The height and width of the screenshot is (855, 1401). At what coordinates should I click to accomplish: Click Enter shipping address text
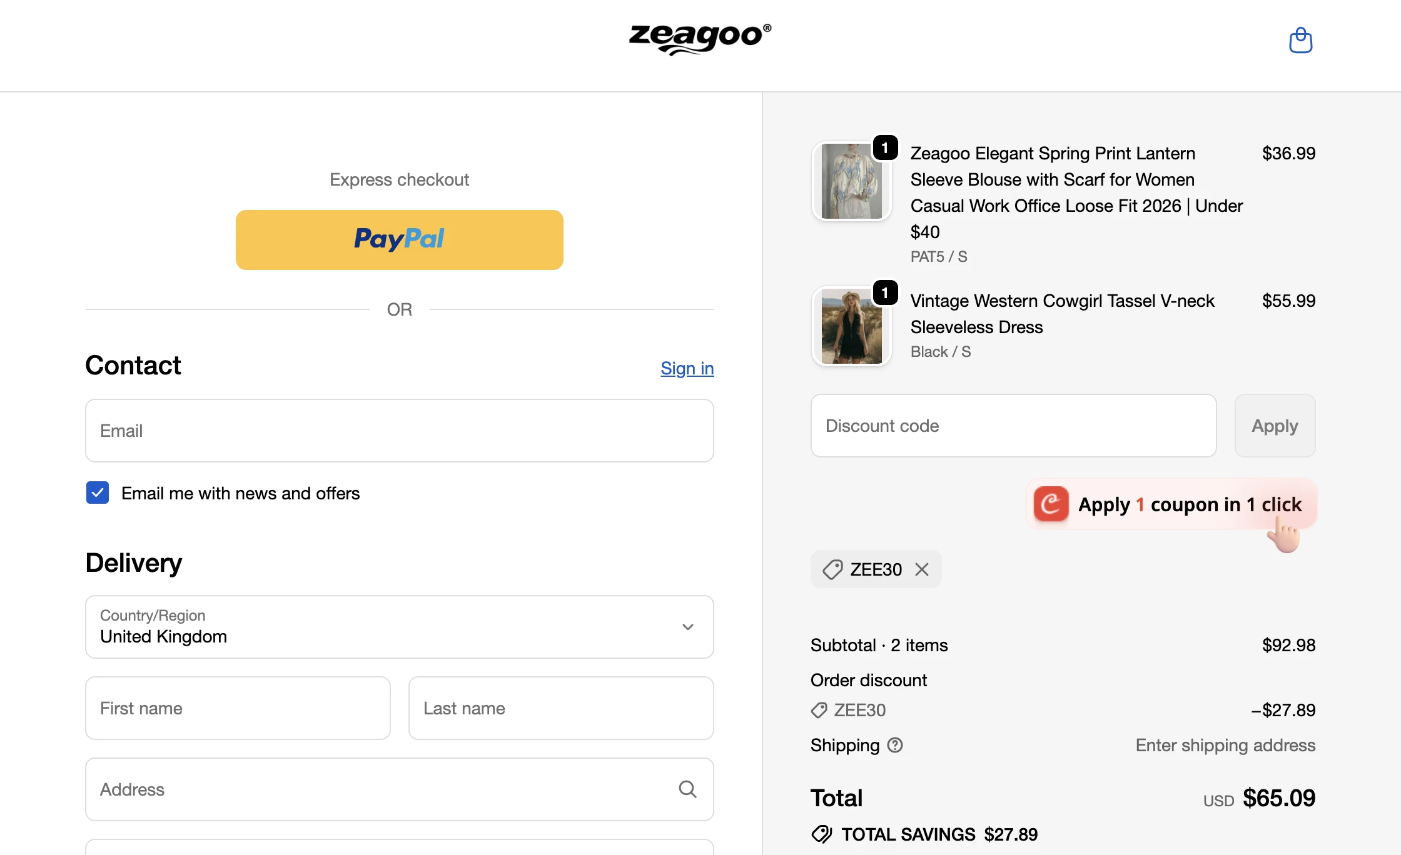1226,745
